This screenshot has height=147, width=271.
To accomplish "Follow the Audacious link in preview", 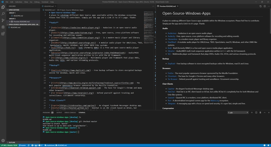I will tap(172, 33).
